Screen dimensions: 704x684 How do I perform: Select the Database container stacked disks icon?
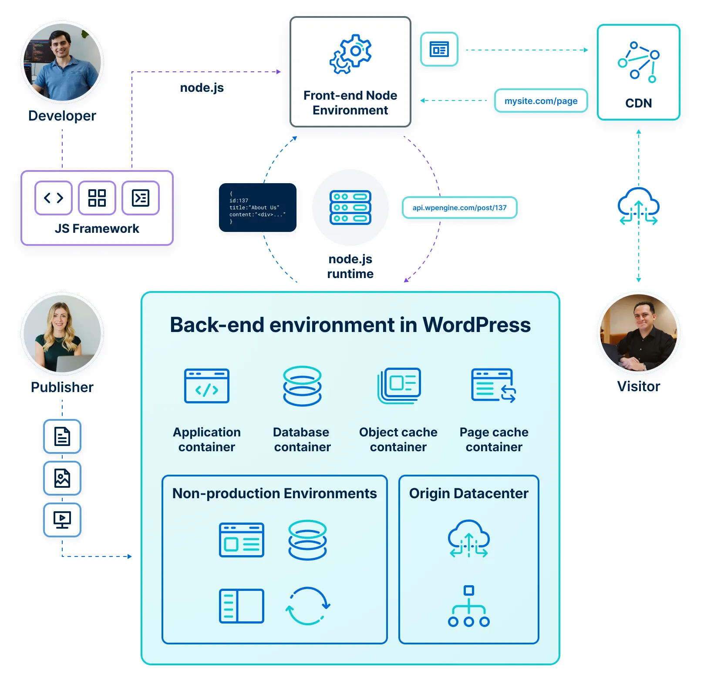(x=303, y=386)
